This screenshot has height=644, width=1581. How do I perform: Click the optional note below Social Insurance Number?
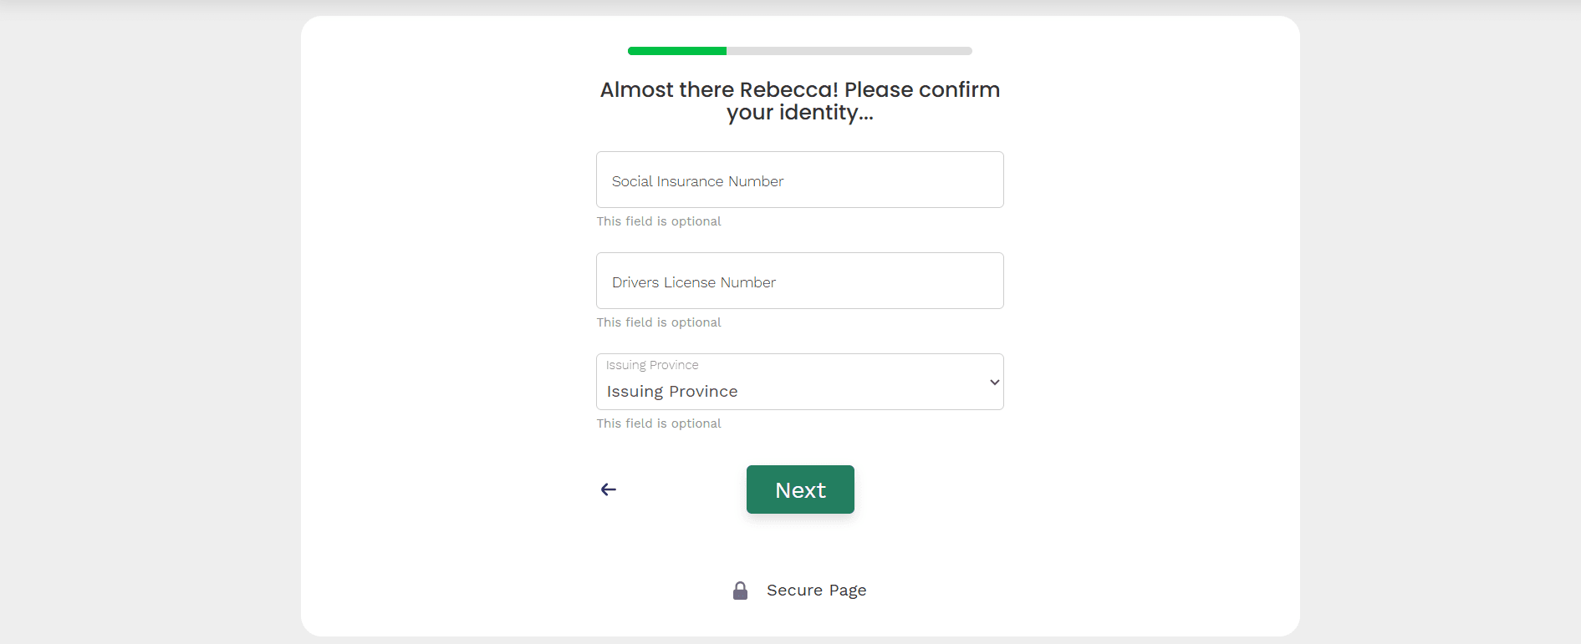tap(659, 221)
